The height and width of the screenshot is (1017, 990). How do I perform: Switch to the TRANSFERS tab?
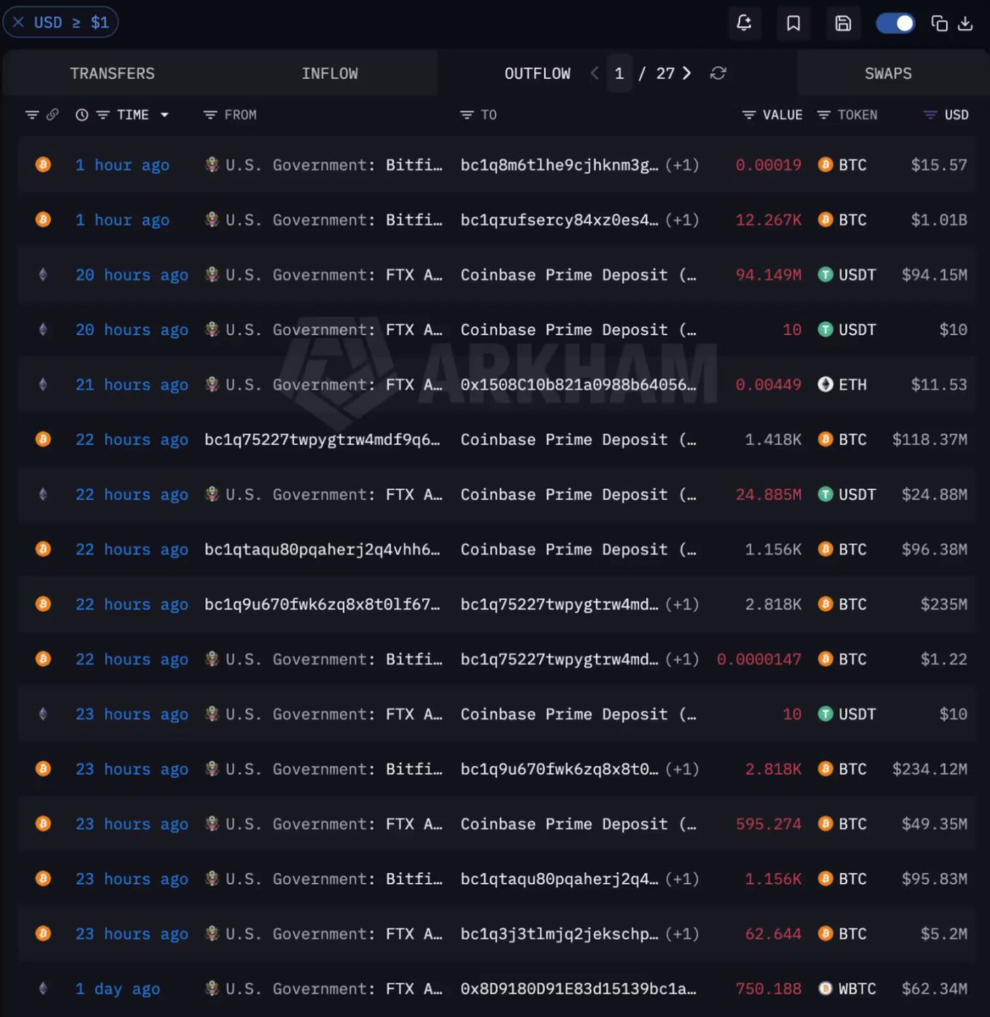(x=112, y=74)
